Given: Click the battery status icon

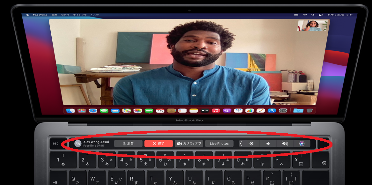Looking at the screenshot, I should (x=296, y=15).
